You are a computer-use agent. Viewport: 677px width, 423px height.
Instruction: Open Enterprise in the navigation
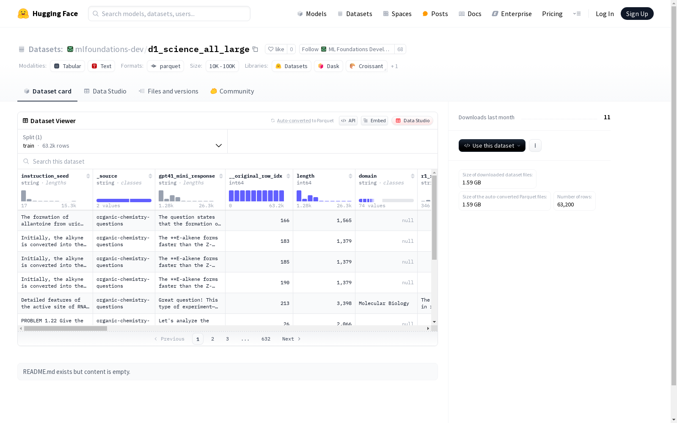coord(512,14)
